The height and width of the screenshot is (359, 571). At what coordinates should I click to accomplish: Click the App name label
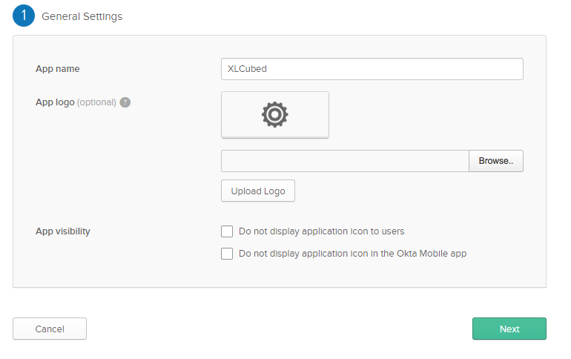(x=58, y=69)
